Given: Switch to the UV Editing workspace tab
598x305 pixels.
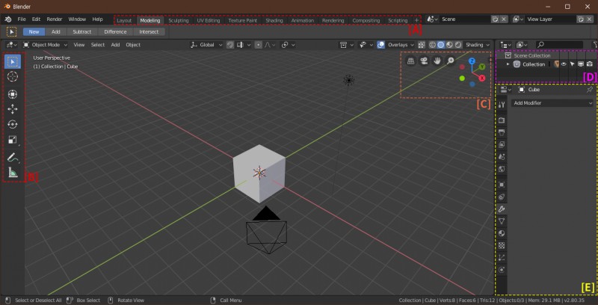Looking at the screenshot, I should [x=209, y=21].
